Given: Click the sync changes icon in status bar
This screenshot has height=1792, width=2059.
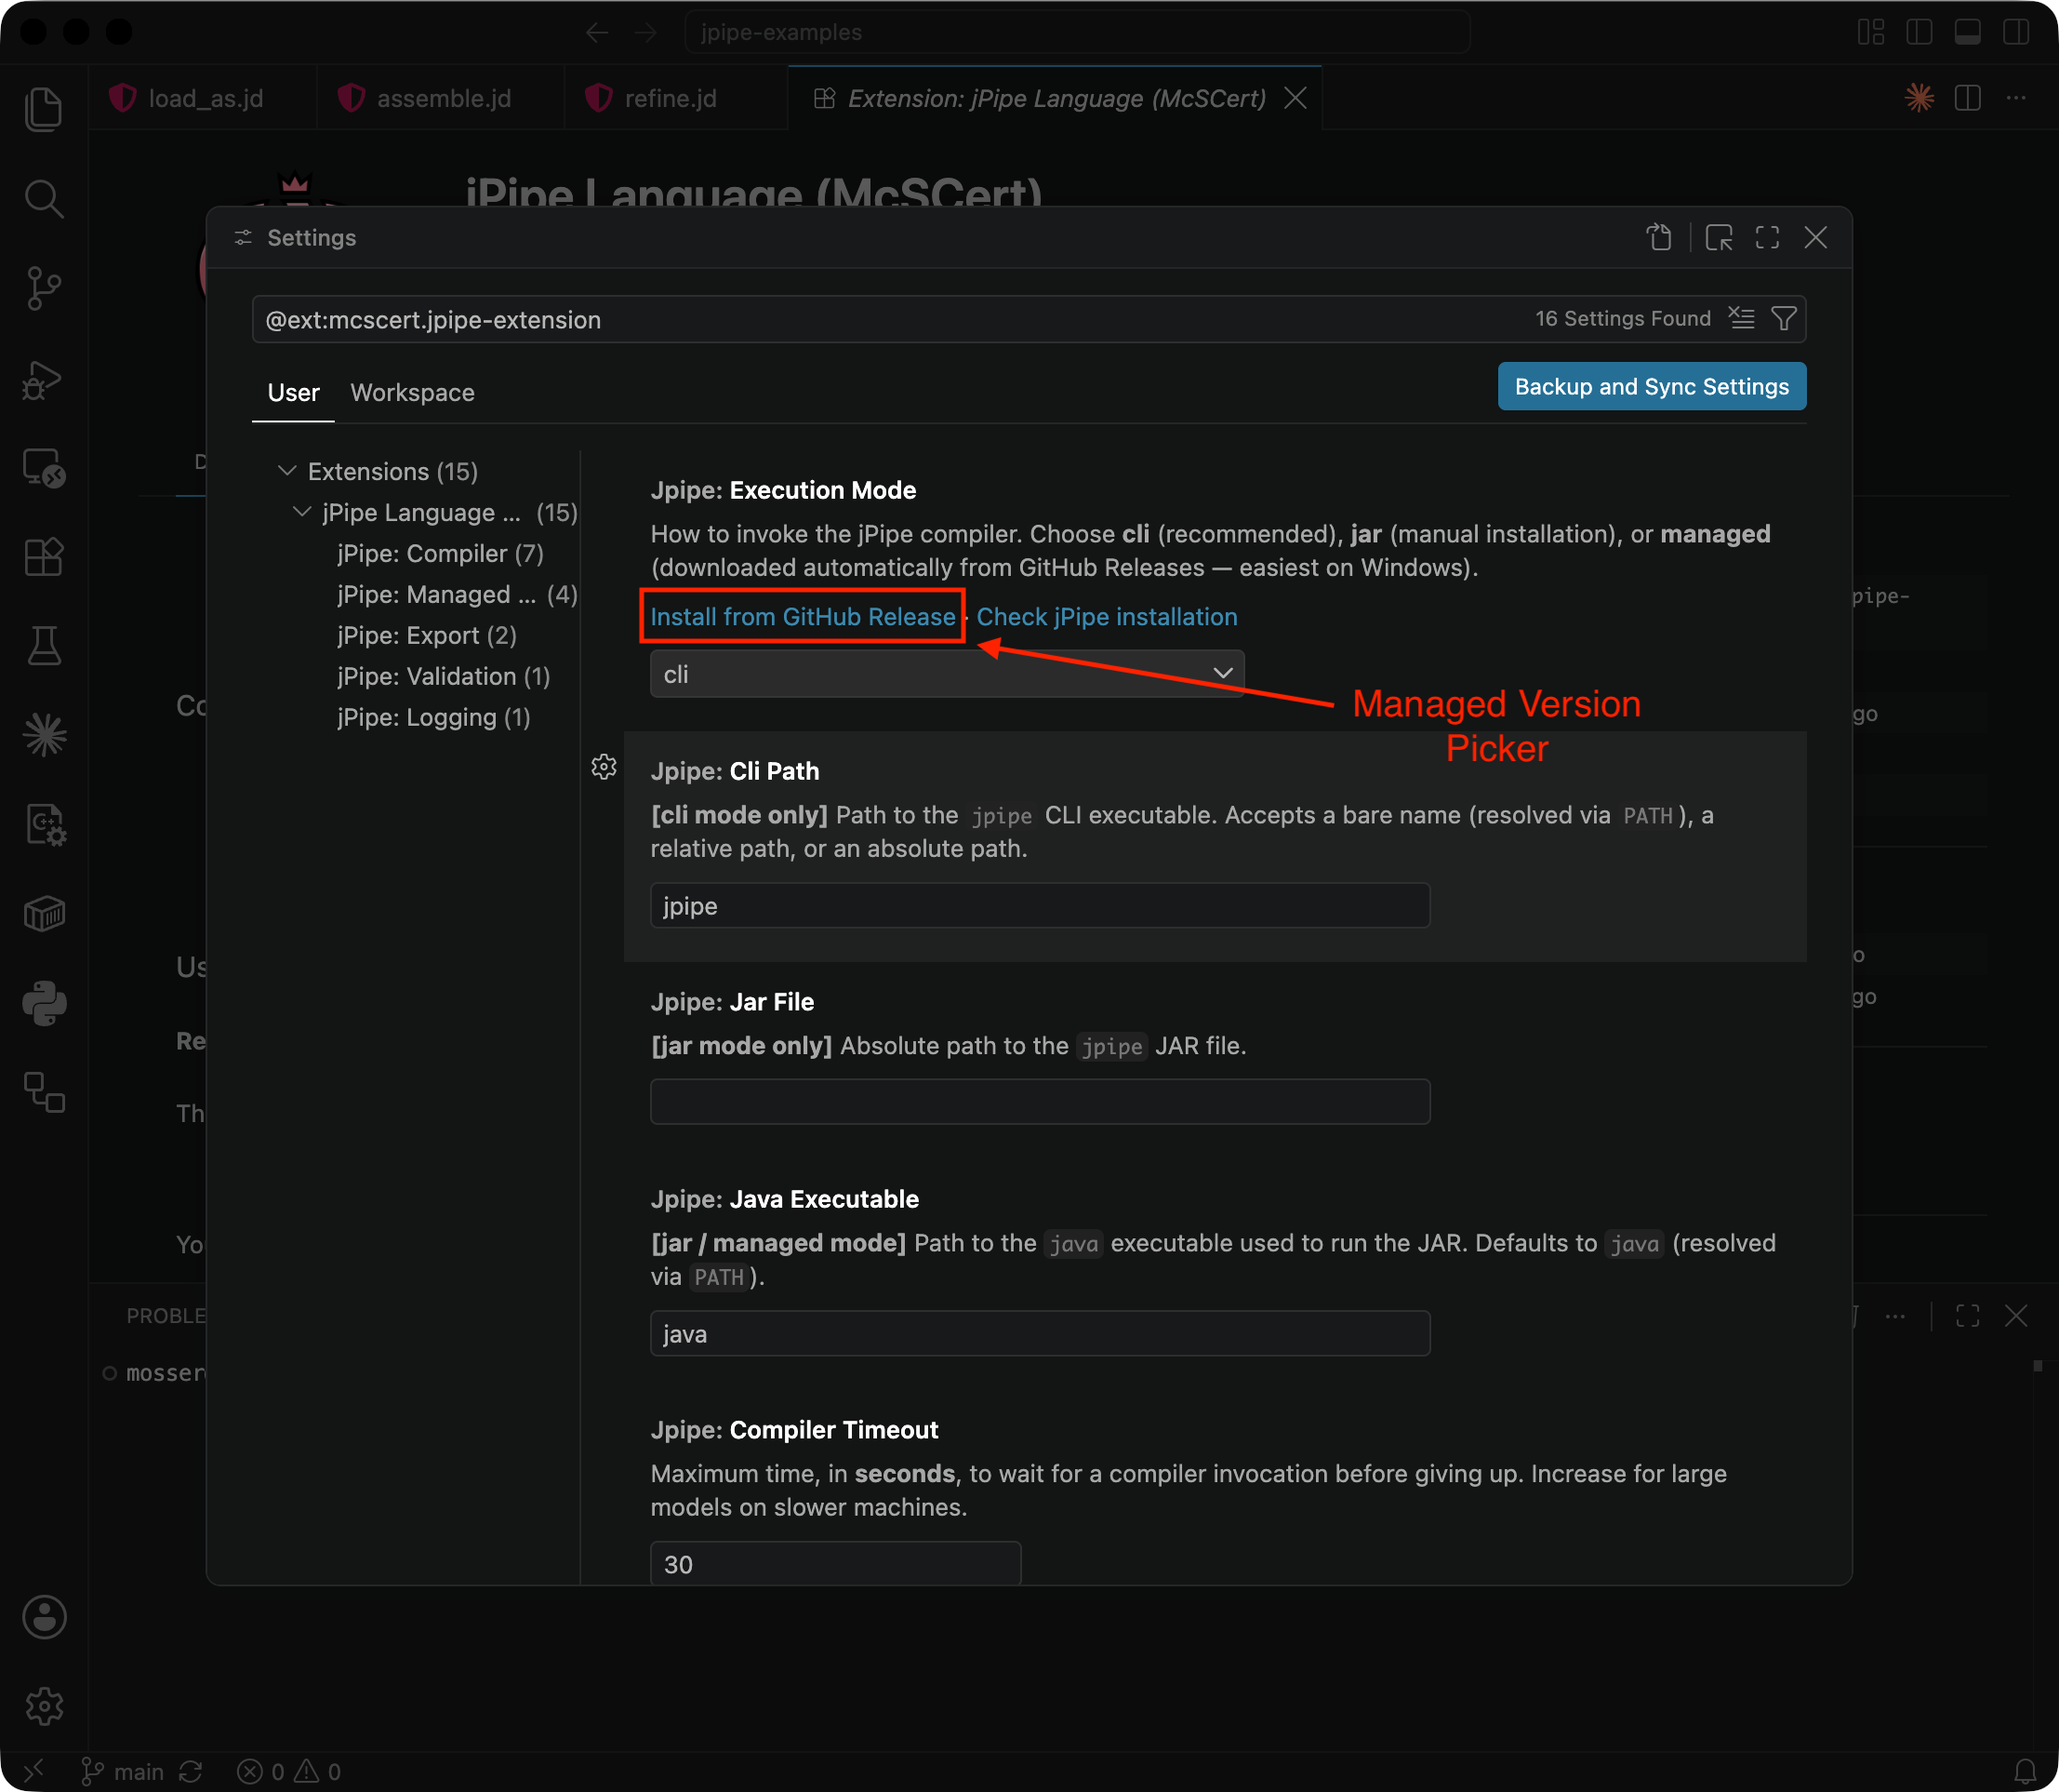Looking at the screenshot, I should pyautogui.click(x=191, y=1772).
